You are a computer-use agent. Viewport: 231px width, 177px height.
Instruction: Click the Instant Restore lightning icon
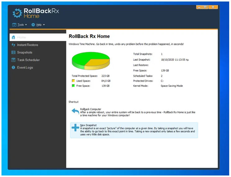[x=13, y=45]
